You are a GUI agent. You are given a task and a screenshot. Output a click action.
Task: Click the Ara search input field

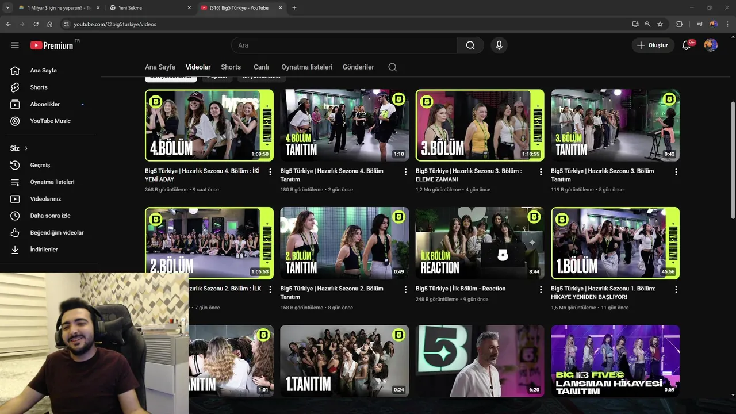click(x=344, y=45)
